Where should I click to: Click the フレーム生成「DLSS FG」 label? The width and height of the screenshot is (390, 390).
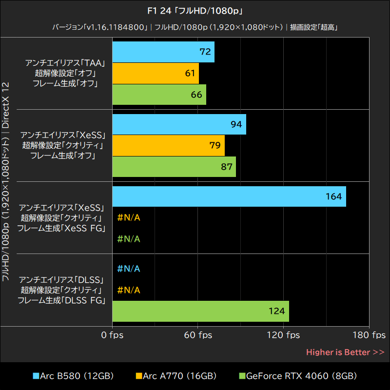coord(62,300)
